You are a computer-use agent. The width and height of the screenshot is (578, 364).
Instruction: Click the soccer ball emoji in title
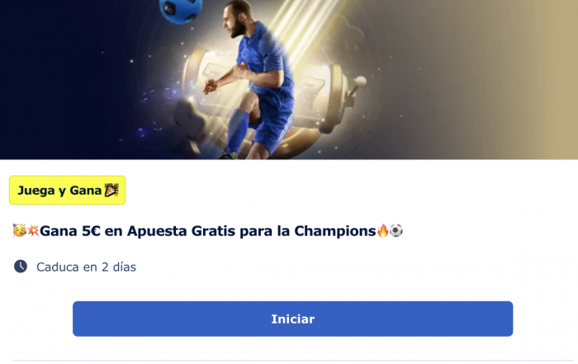[396, 230]
